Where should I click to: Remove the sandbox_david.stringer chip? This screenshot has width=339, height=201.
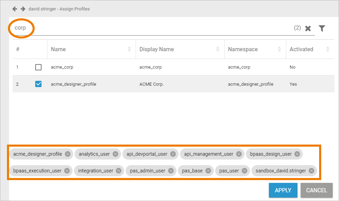[x=311, y=171]
